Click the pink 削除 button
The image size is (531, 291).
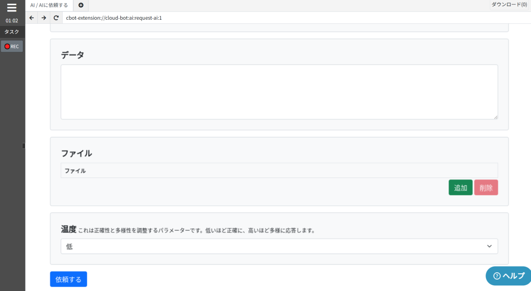486,188
